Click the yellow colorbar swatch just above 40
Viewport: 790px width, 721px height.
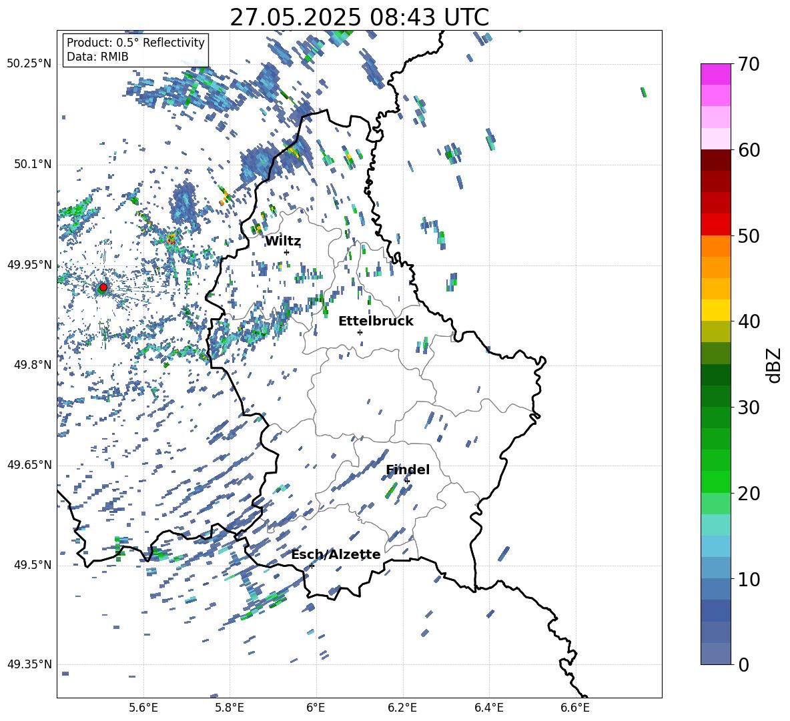coord(715,310)
